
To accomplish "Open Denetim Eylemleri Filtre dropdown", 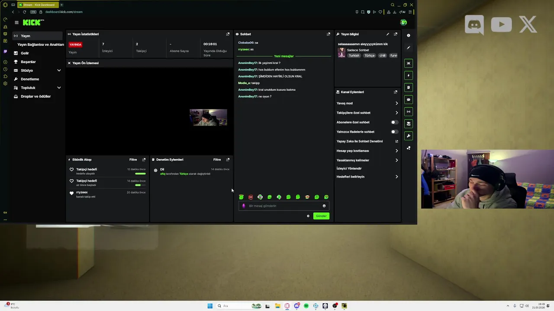I will tap(217, 160).
